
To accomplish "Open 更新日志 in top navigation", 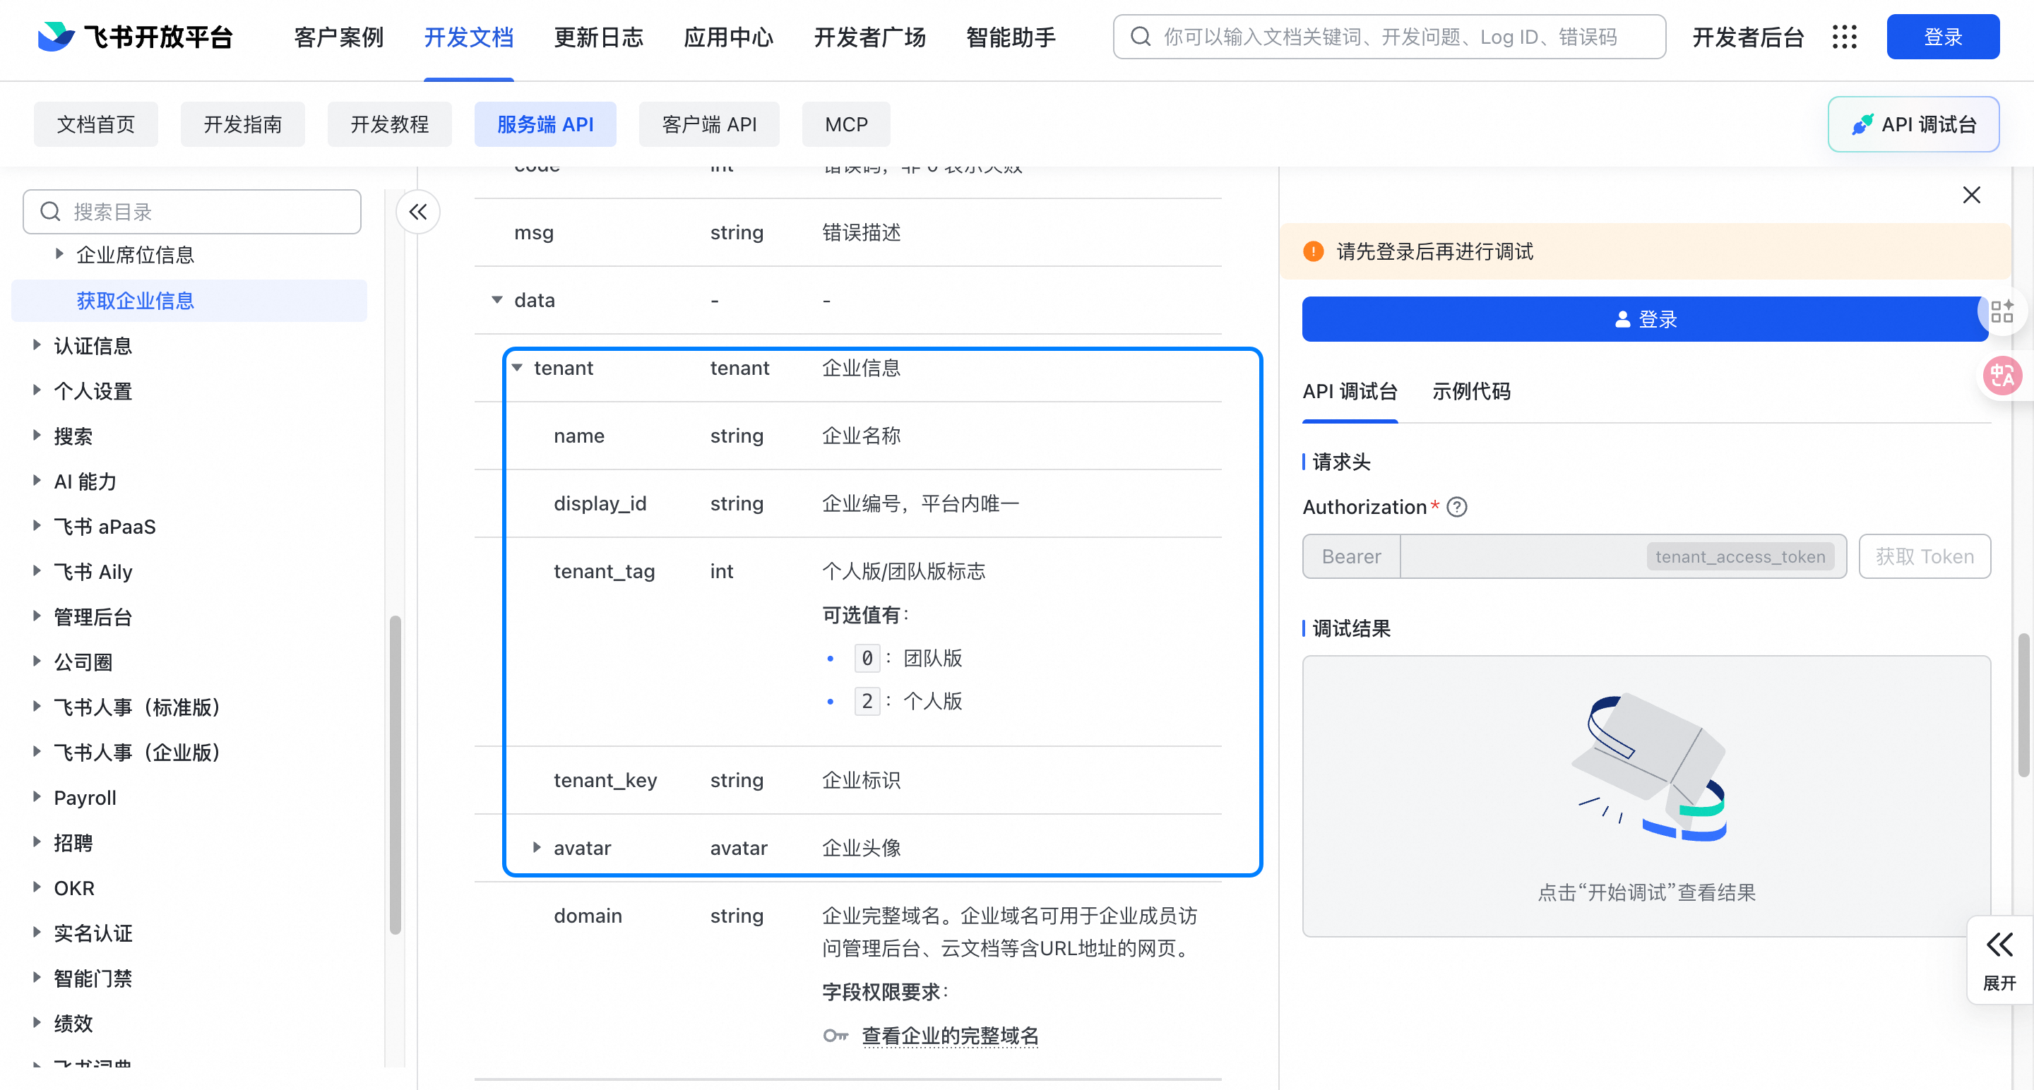I will tap(597, 36).
